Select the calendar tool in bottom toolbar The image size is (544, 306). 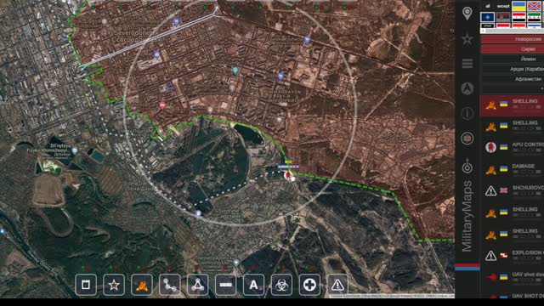tap(86, 285)
